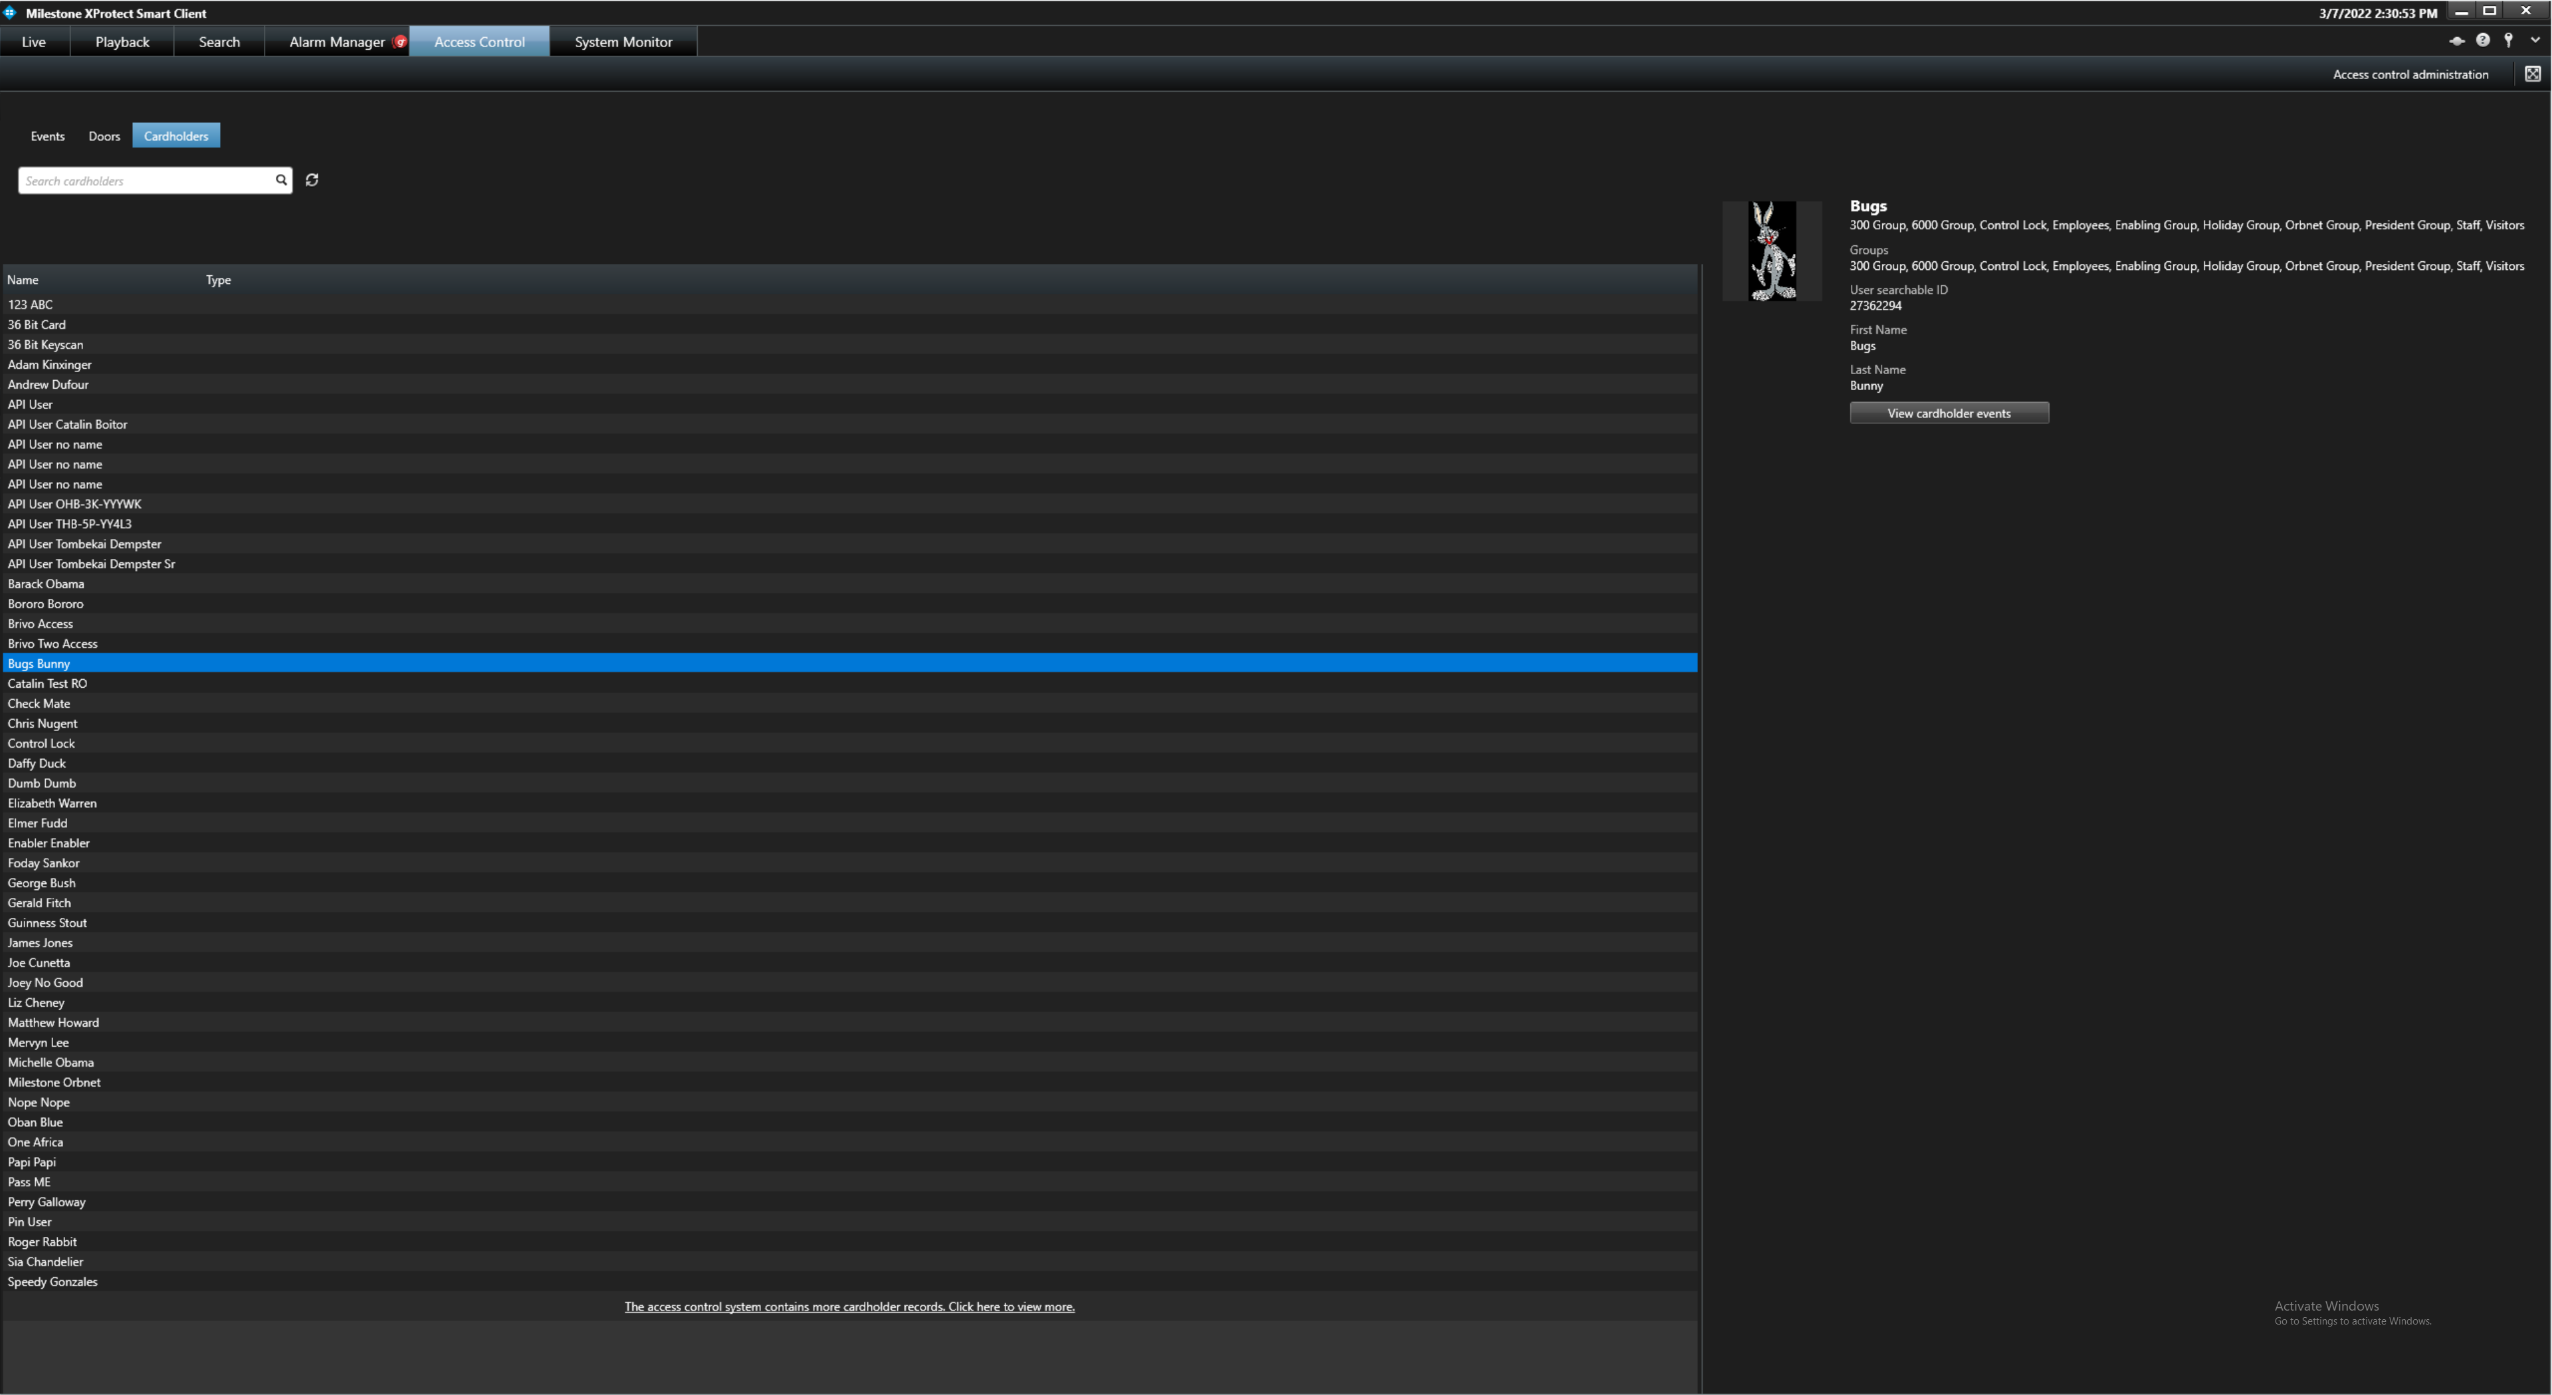This screenshot has width=2552, height=1395.
Task: Open the System Monitor tab
Action: pyautogui.click(x=623, y=42)
